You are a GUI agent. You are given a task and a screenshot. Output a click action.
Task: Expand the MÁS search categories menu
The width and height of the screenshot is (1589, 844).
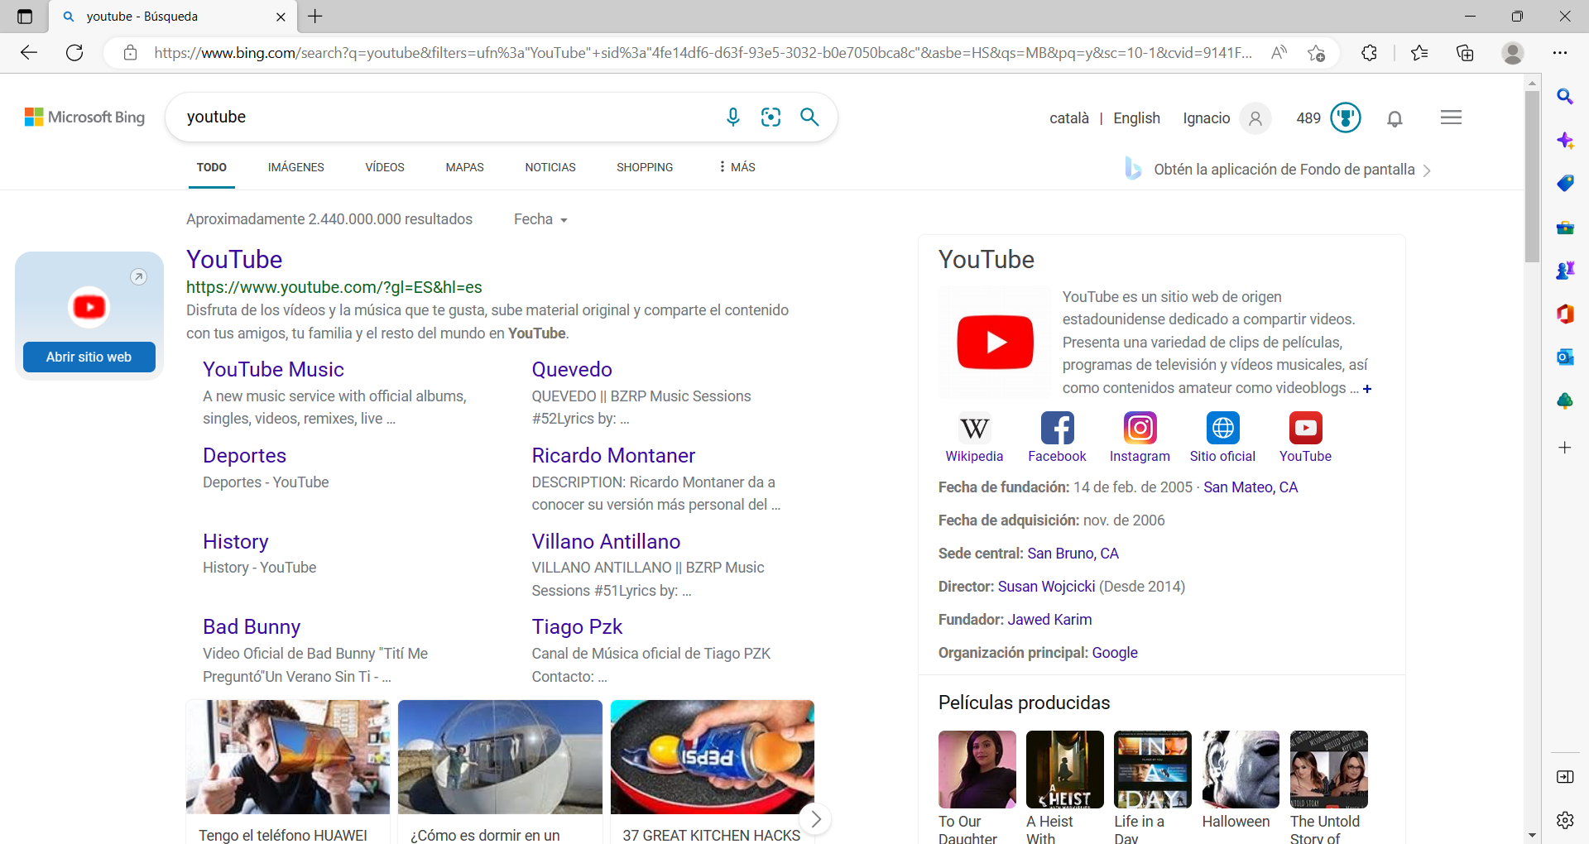pos(737,167)
